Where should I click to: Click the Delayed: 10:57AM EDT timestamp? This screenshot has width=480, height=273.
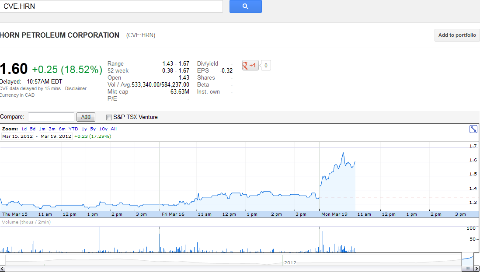(x=31, y=81)
